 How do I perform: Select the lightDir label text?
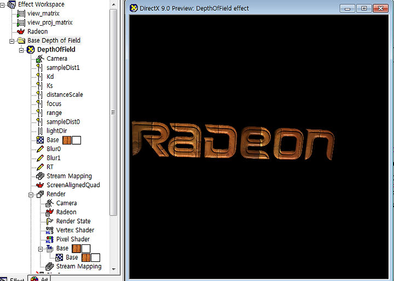coord(57,131)
